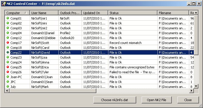
Task: Click the red status icon for Comp25
Action: [8, 67]
